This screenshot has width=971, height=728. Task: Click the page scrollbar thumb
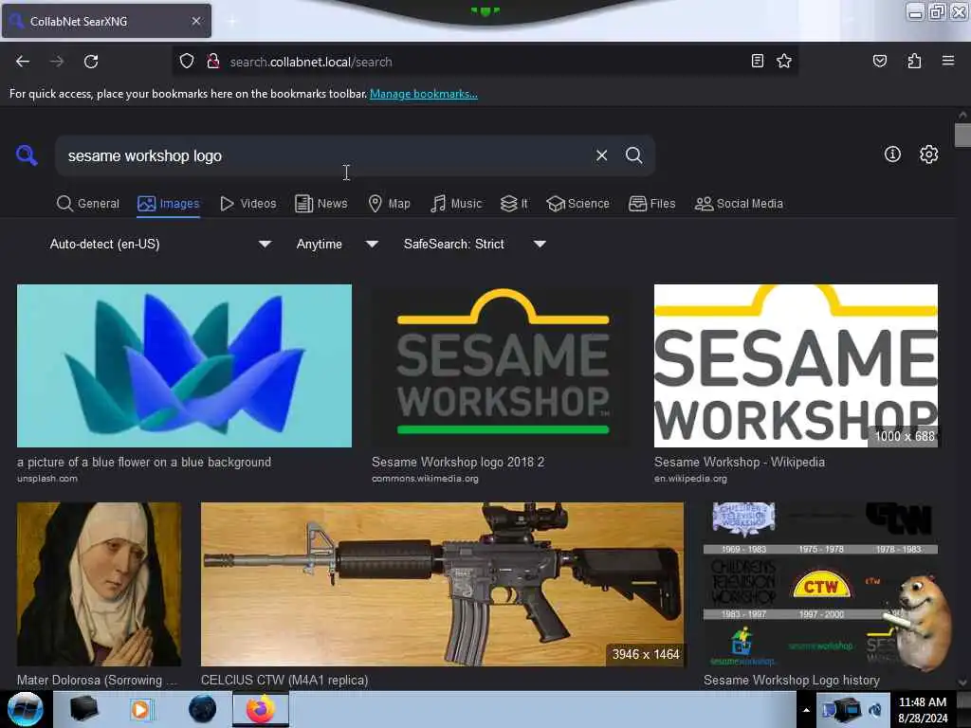[962, 135]
